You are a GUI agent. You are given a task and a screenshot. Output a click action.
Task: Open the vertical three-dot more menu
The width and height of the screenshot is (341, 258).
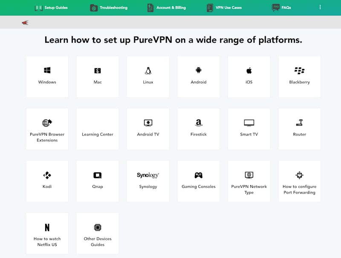pyautogui.click(x=320, y=7)
